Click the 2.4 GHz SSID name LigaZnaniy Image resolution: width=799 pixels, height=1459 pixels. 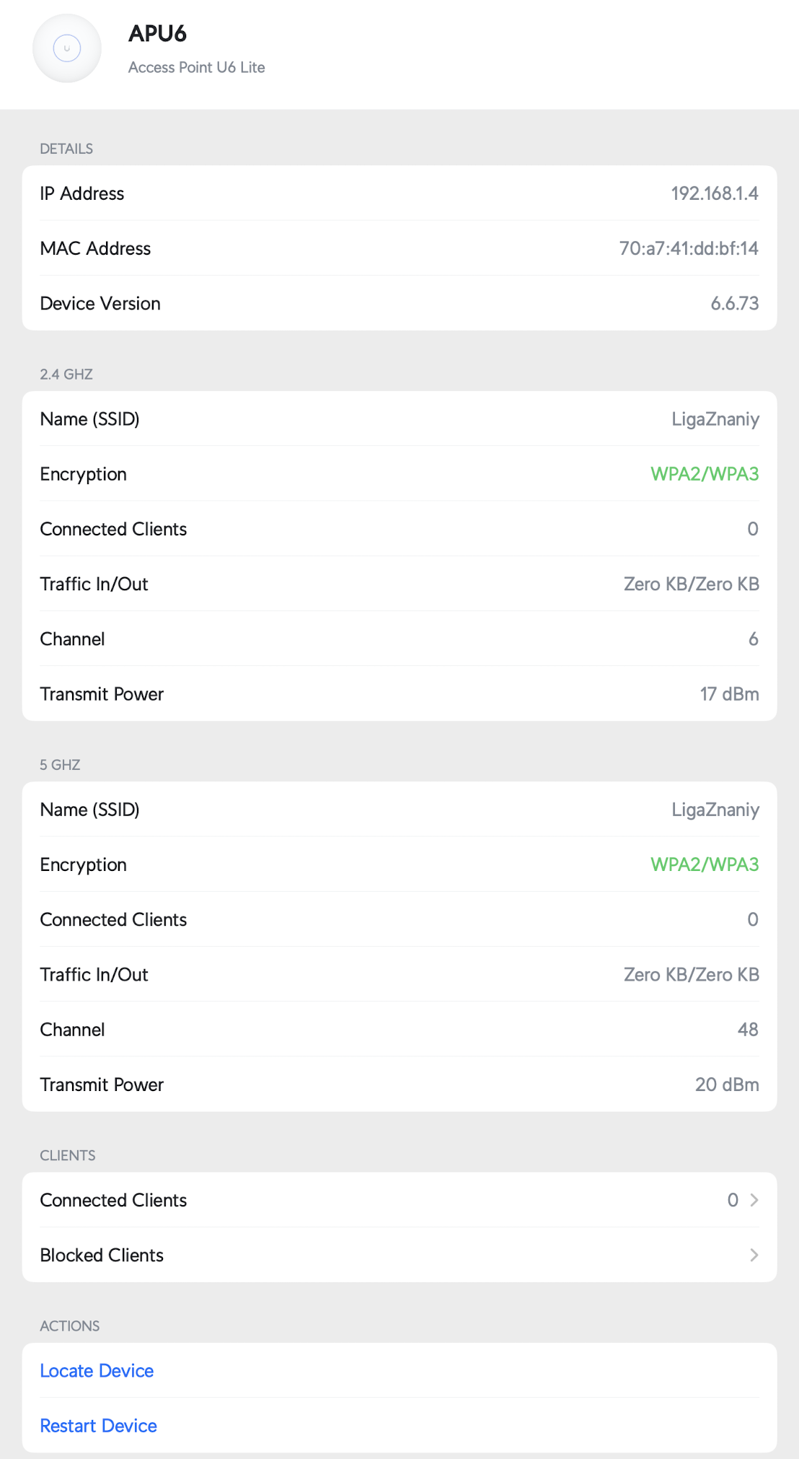pos(715,419)
